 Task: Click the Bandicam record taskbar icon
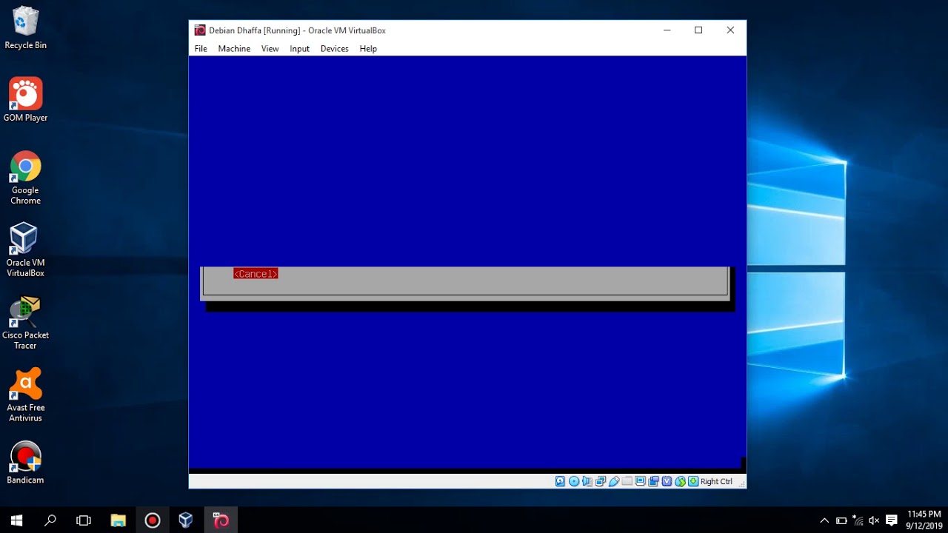click(x=153, y=520)
